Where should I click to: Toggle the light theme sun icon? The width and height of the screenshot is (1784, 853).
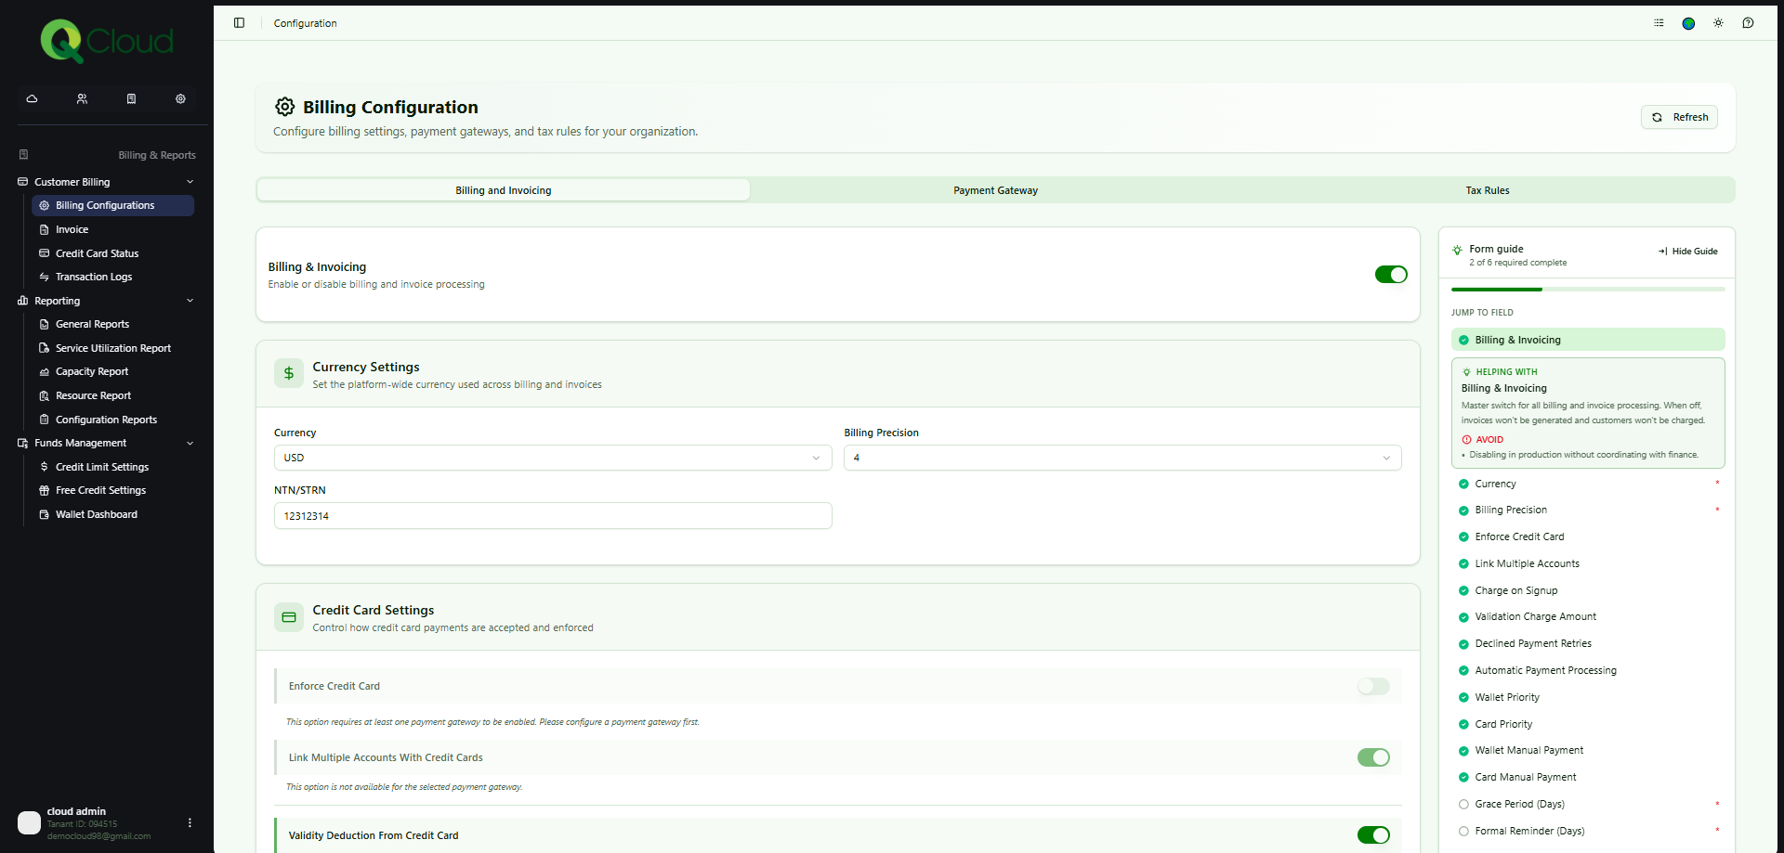(1718, 23)
